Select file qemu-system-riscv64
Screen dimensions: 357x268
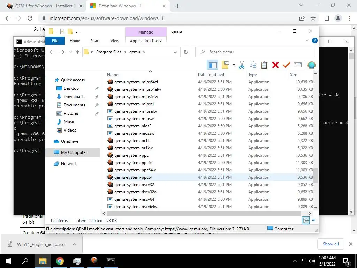pyautogui.click(x=134, y=199)
